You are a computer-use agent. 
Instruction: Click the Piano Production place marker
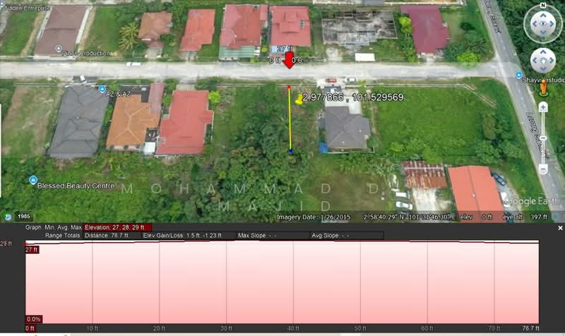[x=57, y=49]
